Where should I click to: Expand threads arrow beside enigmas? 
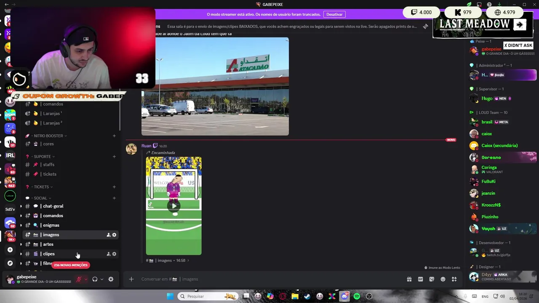click(x=21, y=225)
